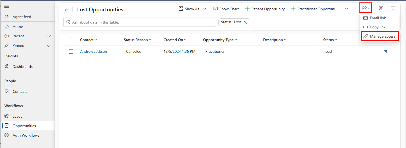The image size is (406, 148).
Task: Open Andrew Jackson record in new window icon
Action: coord(385,52)
